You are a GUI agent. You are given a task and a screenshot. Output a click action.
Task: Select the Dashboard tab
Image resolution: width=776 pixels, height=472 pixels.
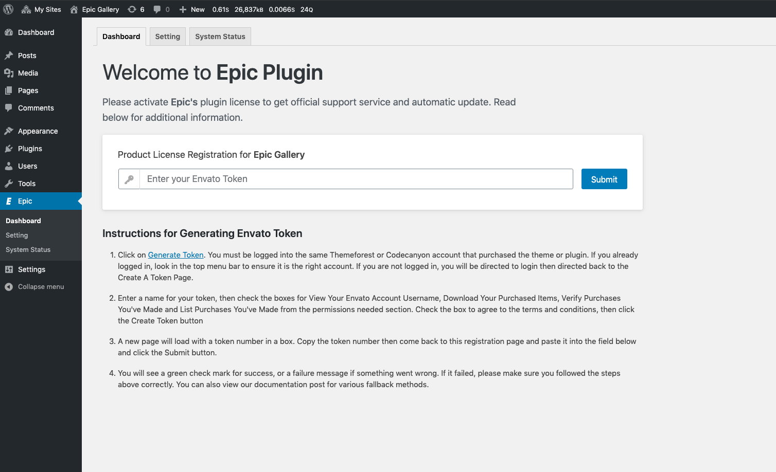pos(121,37)
